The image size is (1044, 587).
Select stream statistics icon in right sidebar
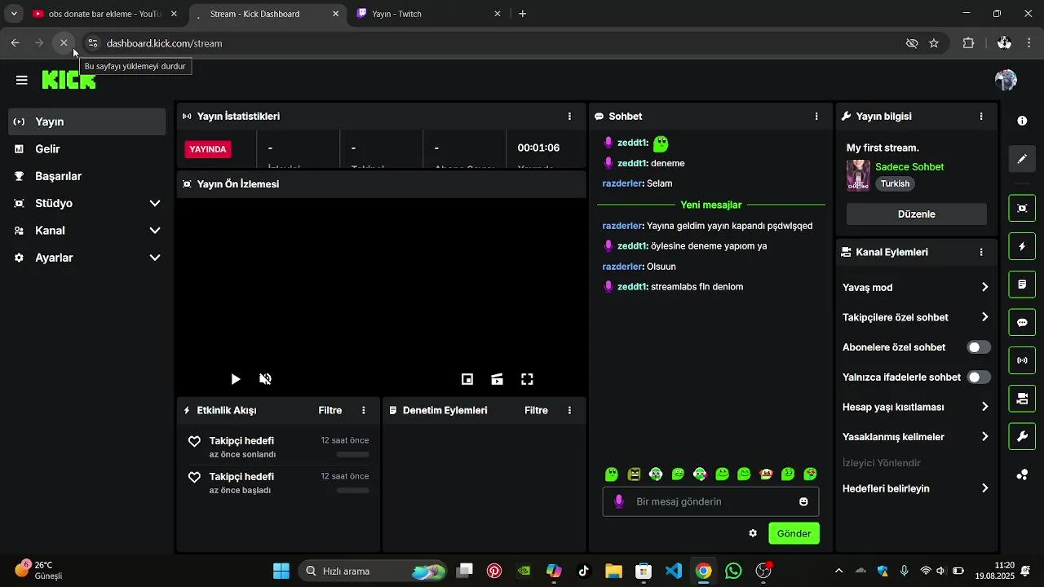tap(1022, 360)
